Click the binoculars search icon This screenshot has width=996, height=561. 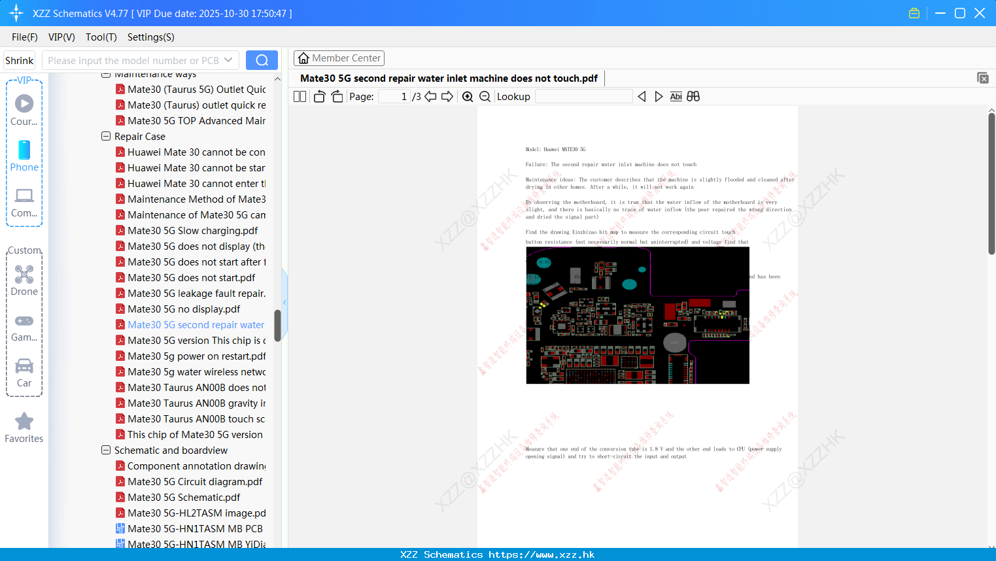click(693, 97)
